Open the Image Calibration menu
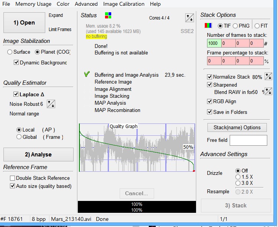278x227 pixels. click(x=124, y=4)
